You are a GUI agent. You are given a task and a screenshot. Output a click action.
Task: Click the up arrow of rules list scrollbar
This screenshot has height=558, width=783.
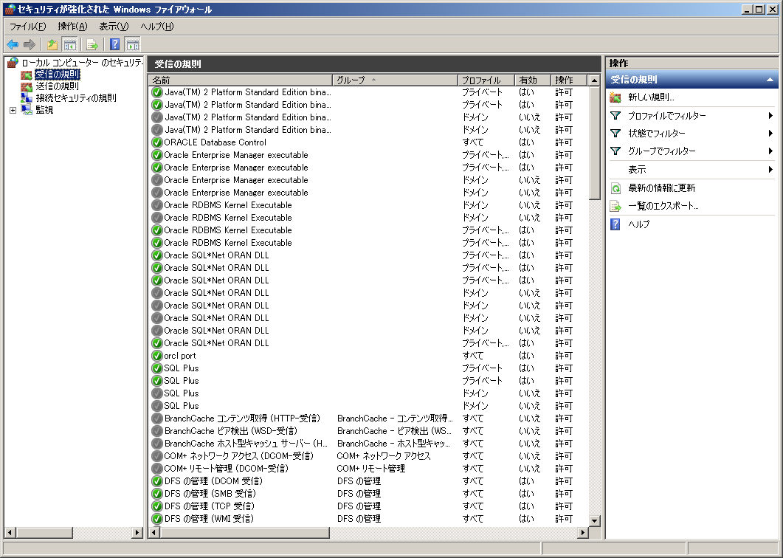(594, 80)
